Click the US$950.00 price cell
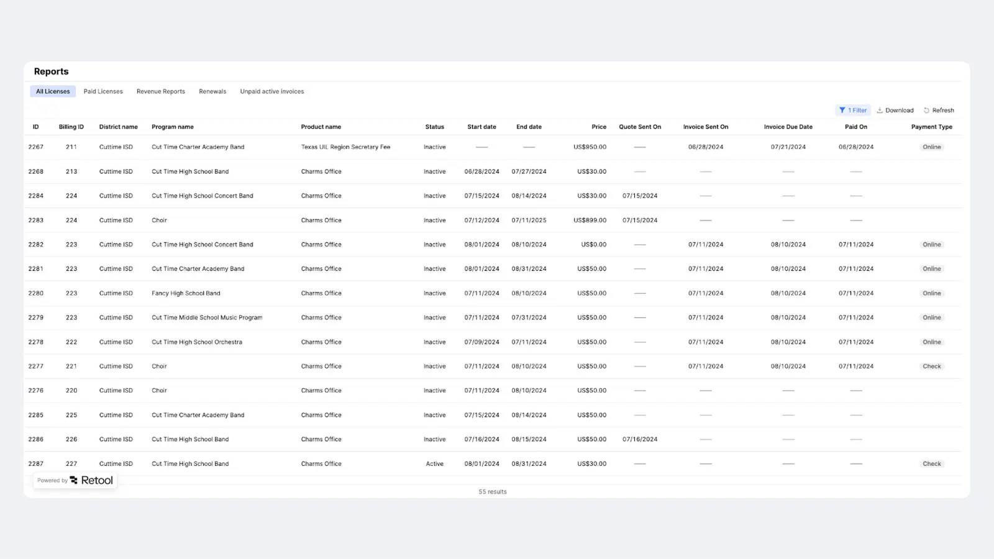Viewport: 994px width, 559px height. [590, 147]
